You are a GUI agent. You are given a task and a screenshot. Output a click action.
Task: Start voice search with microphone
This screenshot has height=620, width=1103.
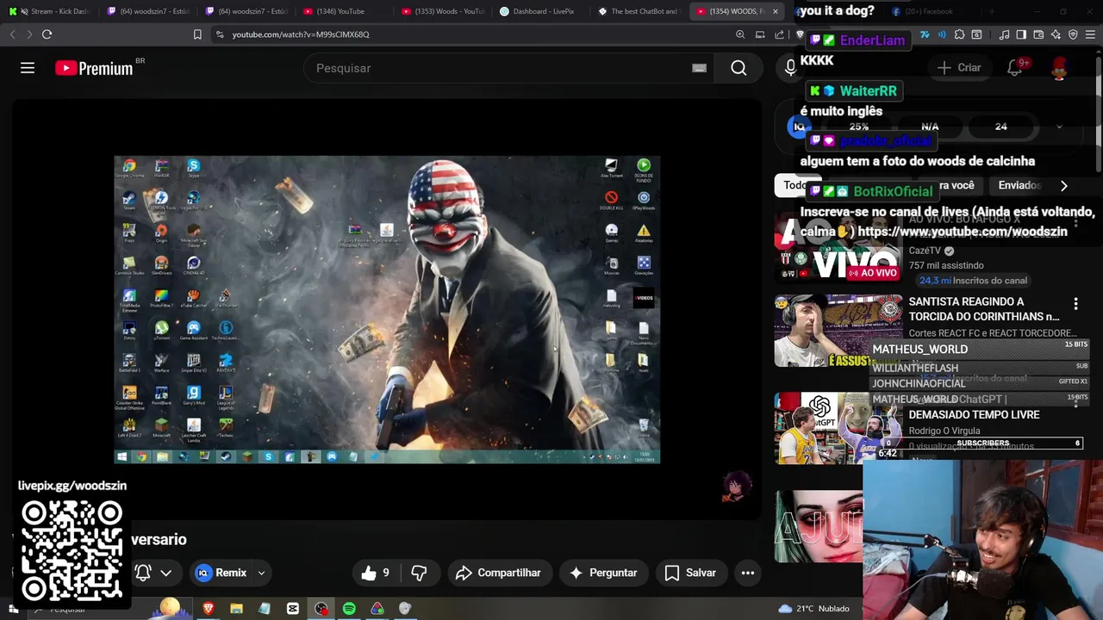coord(789,68)
